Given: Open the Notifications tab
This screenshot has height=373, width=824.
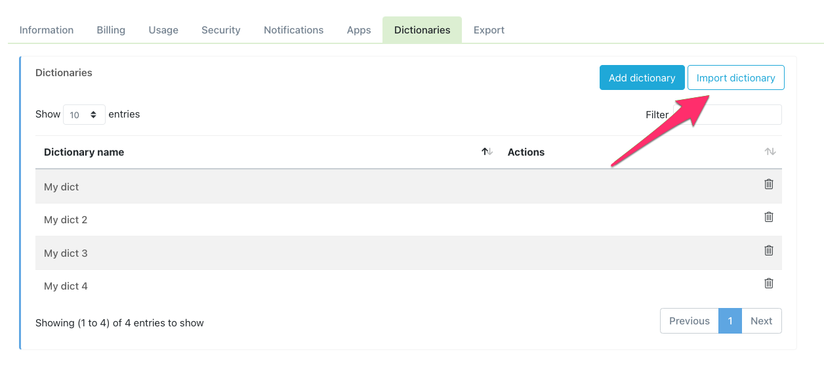Looking at the screenshot, I should [x=293, y=30].
